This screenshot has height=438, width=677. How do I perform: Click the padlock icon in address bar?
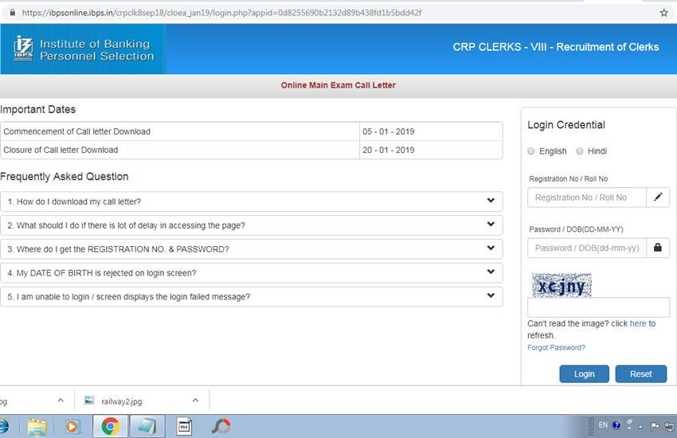pyautogui.click(x=11, y=13)
